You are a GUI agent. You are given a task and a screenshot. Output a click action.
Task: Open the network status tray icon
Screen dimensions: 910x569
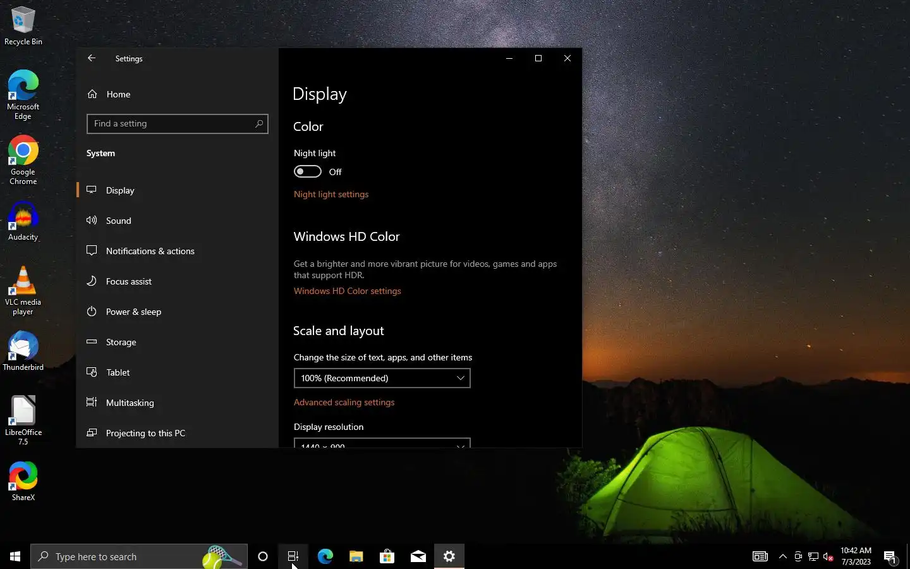813,556
